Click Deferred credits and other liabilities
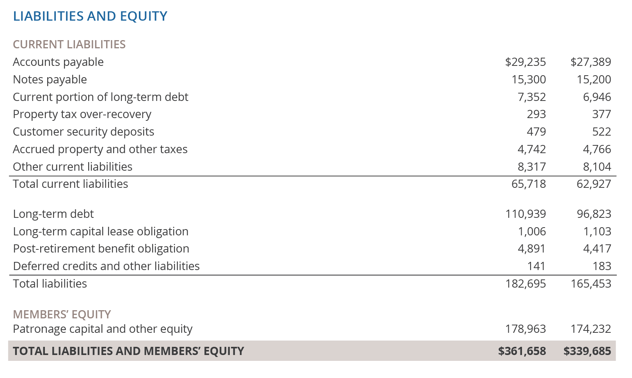Viewport: 632px width, 378px height. tap(106, 266)
